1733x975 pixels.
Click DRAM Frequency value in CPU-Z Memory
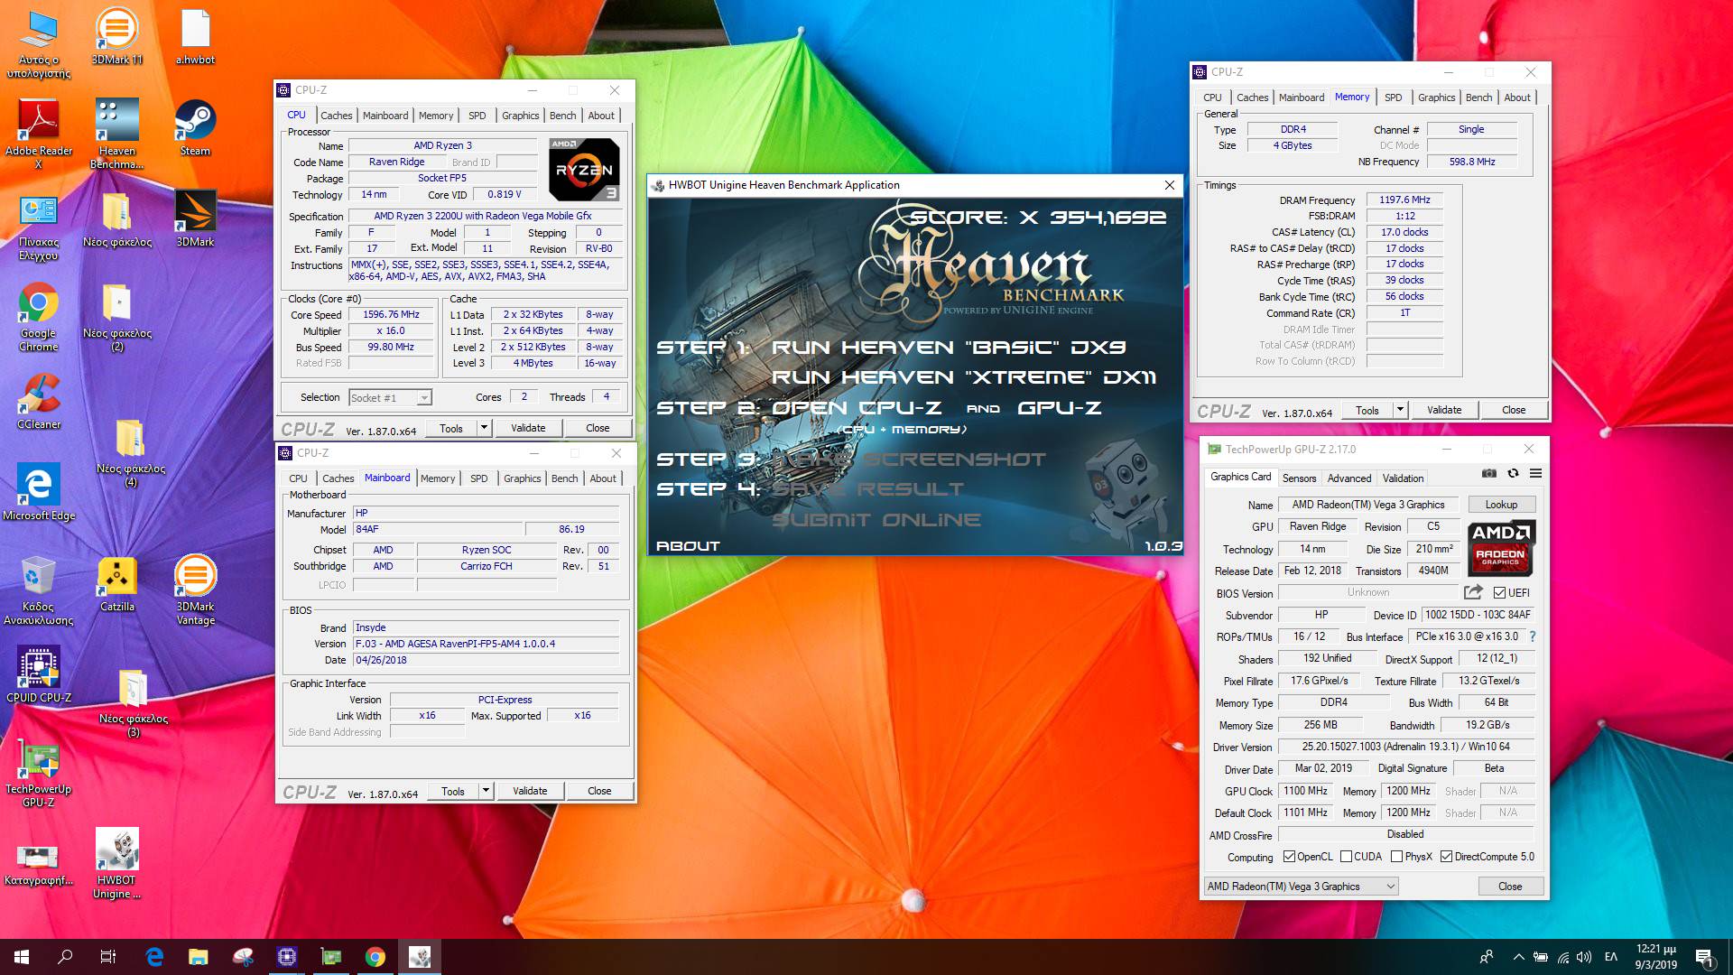click(x=1404, y=200)
